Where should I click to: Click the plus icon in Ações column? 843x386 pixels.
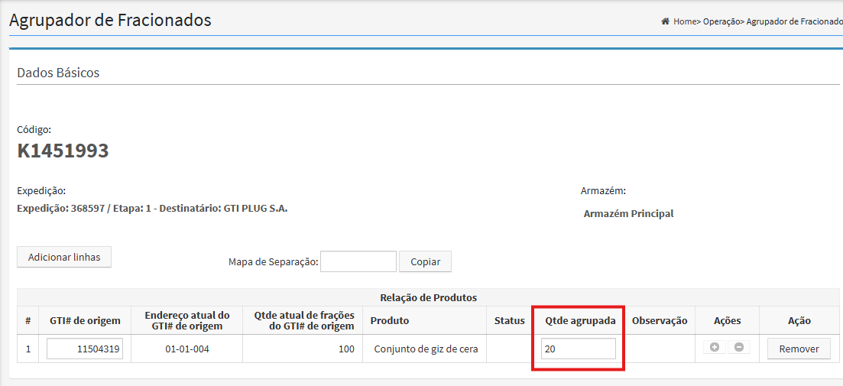point(715,347)
